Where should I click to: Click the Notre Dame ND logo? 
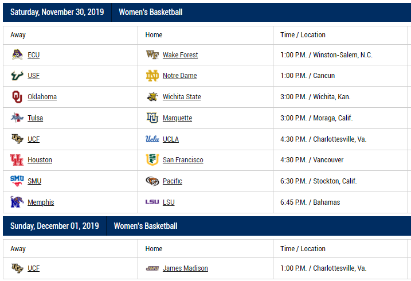click(x=152, y=76)
